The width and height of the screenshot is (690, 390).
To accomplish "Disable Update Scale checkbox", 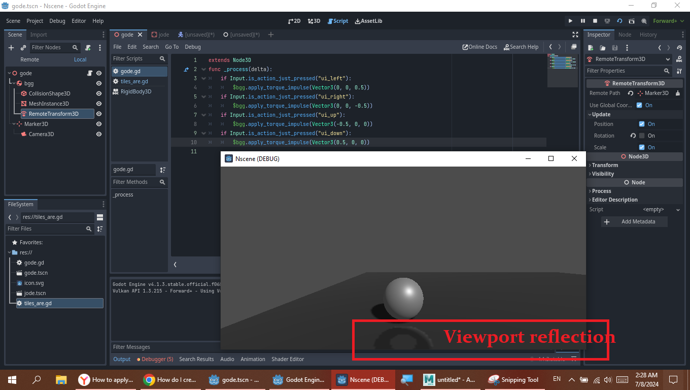I will pos(642,147).
